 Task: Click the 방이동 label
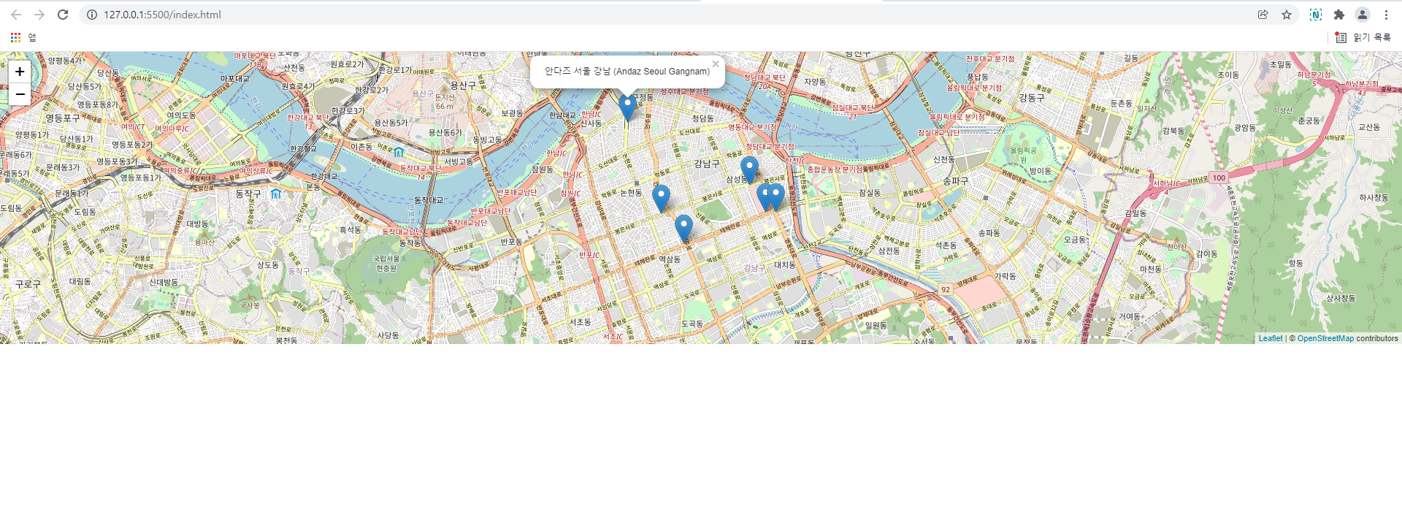click(1041, 171)
